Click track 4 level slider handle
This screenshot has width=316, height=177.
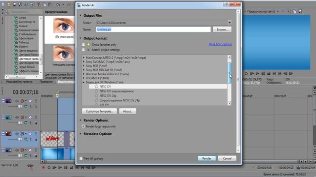[x=20, y=155]
